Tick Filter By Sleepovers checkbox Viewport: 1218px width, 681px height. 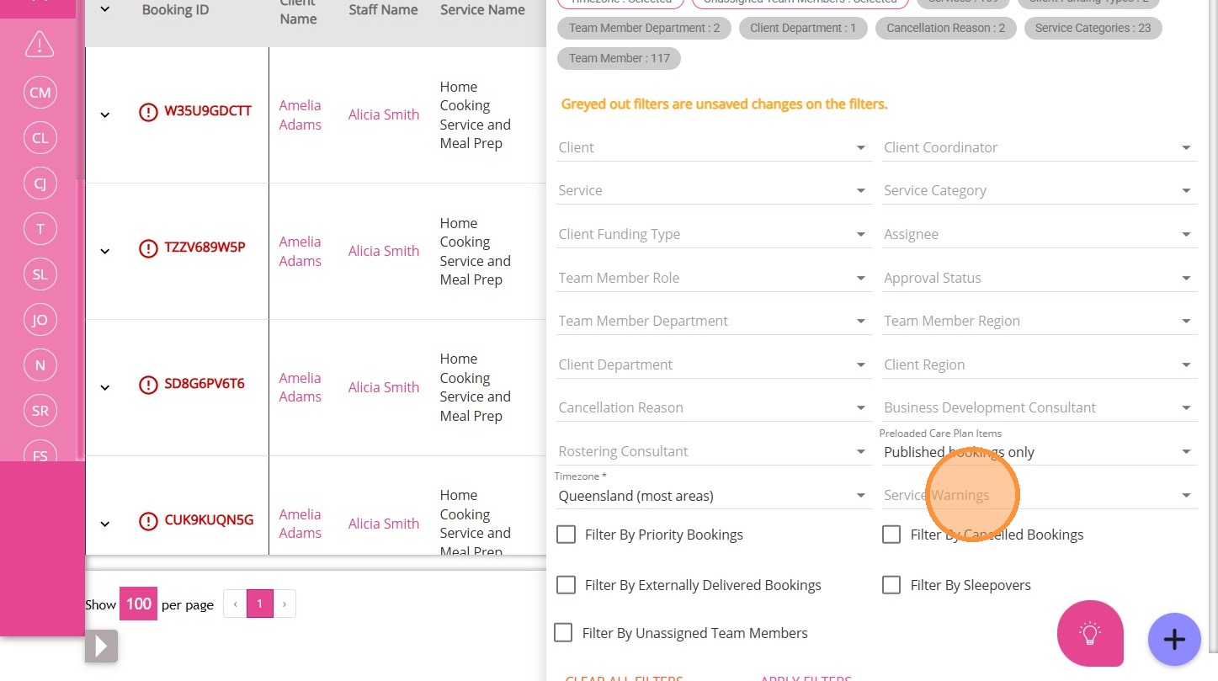click(x=891, y=585)
